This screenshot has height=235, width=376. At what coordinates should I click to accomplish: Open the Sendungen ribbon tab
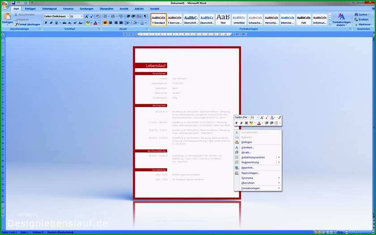pos(86,9)
